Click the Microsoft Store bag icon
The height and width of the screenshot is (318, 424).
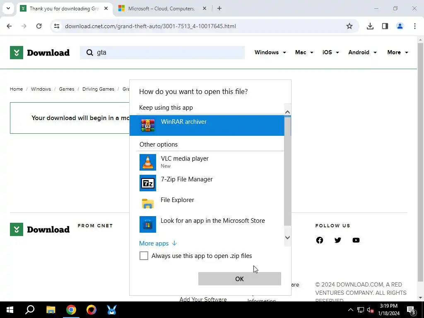148,224
